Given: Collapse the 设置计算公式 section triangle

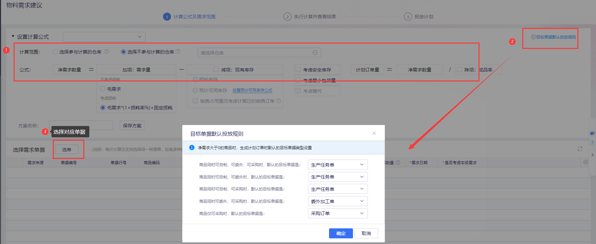Looking at the screenshot, I should coord(13,36).
